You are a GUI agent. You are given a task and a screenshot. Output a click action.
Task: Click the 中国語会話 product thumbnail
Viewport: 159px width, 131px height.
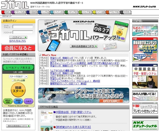[x=47, y=117]
